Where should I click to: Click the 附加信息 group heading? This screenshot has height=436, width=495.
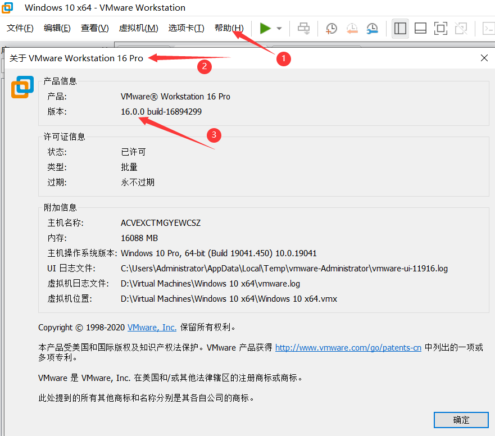60,207
